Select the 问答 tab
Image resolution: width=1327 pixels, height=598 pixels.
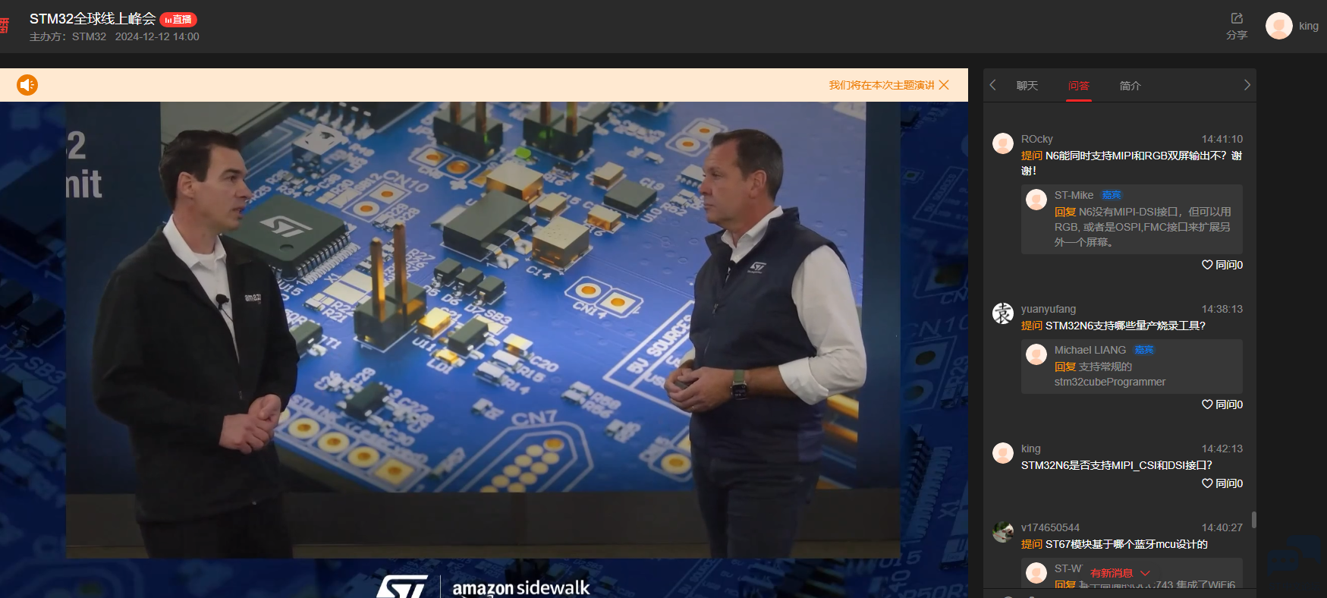coord(1079,86)
